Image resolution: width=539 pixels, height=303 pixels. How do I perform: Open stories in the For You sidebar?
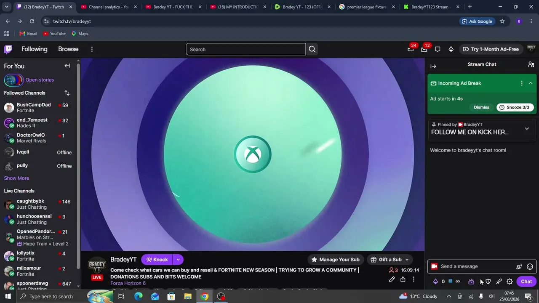[x=29, y=80]
